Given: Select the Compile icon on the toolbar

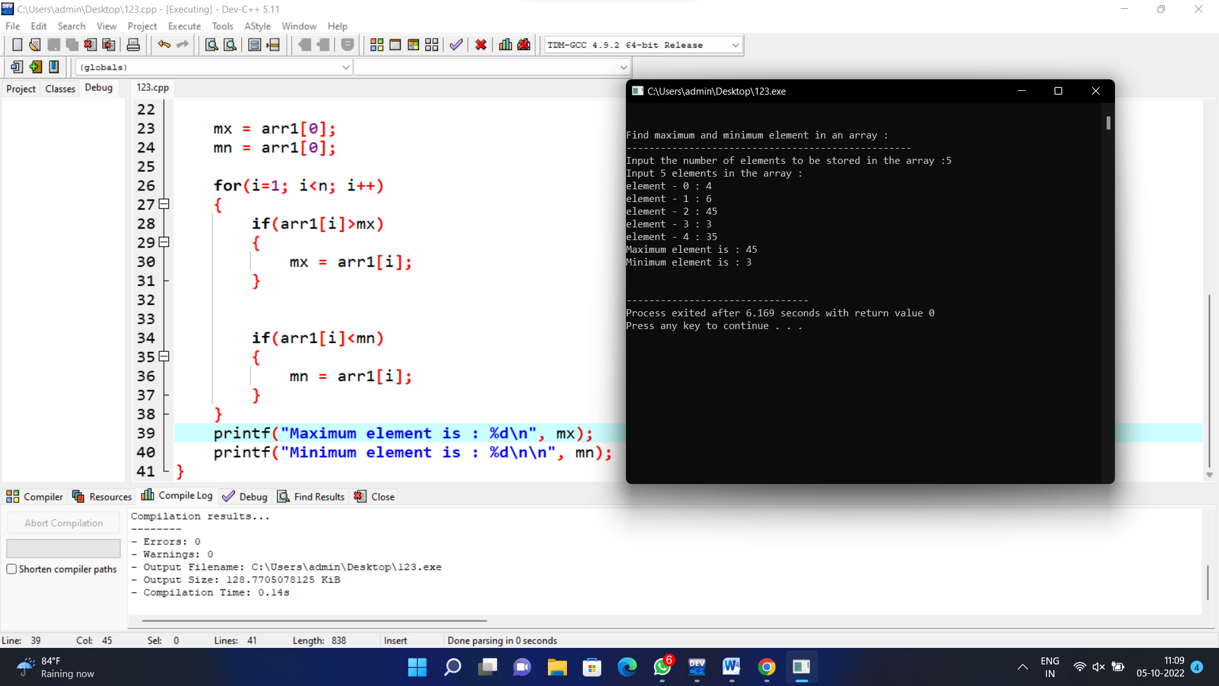Looking at the screenshot, I should 376,44.
